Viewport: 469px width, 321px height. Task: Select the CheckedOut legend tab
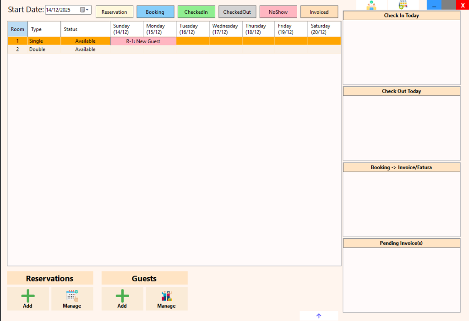click(x=237, y=11)
